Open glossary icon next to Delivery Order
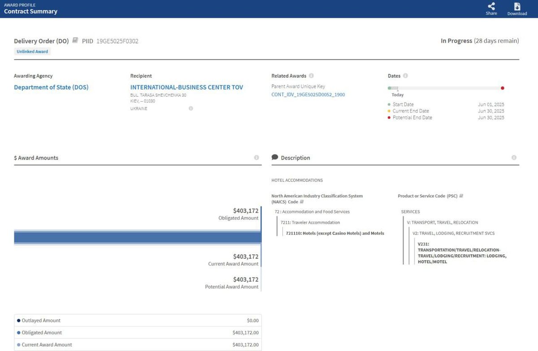The width and height of the screenshot is (538, 351). [x=75, y=40]
